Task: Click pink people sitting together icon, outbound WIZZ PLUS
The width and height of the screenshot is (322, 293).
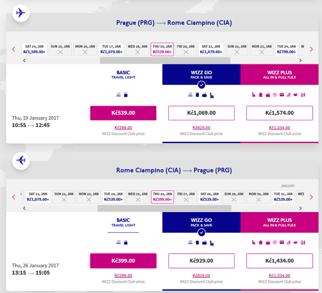Action: pos(303,95)
